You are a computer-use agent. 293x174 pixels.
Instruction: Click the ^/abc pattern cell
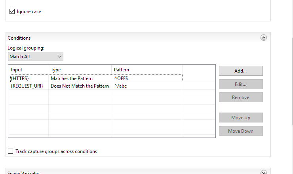click(120, 86)
